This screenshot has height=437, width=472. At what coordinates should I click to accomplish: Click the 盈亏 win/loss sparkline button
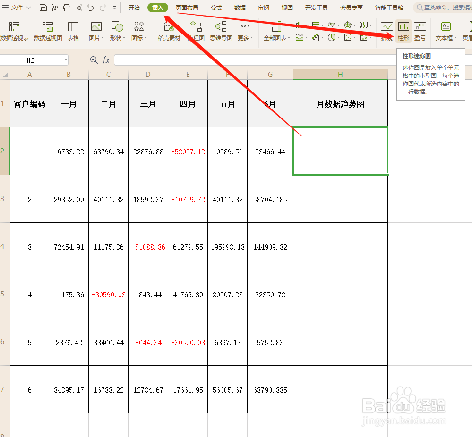[x=420, y=31]
